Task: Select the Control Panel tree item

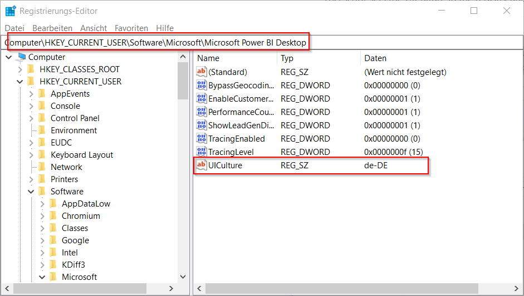Action: pyautogui.click(x=75, y=118)
